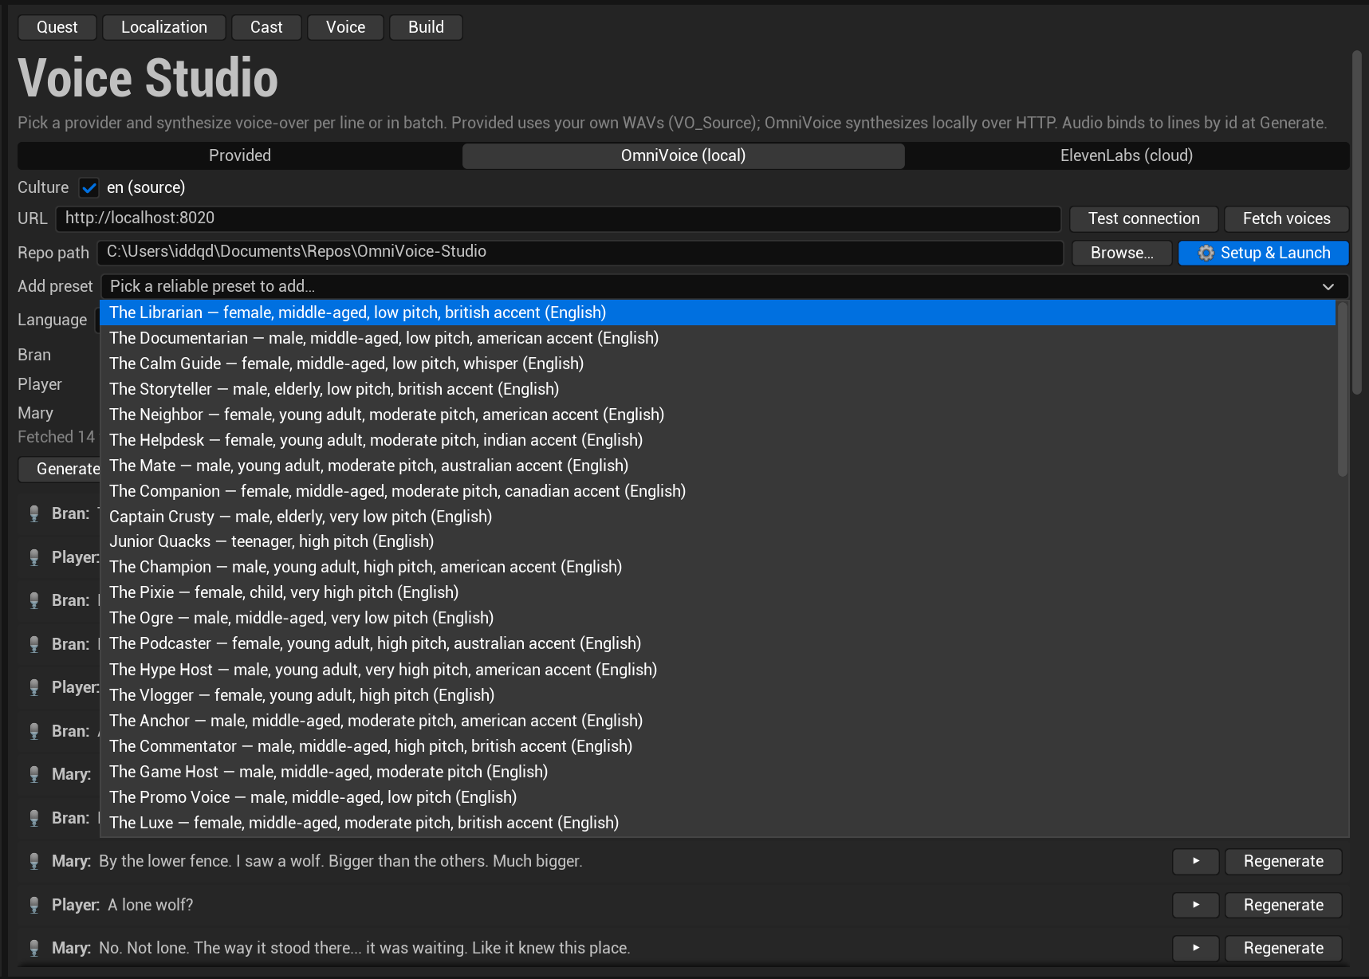1369x979 pixels.
Task: Select The Vlogger preset
Action: click(x=718, y=695)
